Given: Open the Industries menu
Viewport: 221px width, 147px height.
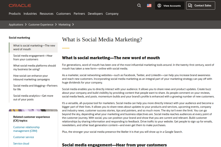Looking at the screenshot, I should tap(30, 14).
